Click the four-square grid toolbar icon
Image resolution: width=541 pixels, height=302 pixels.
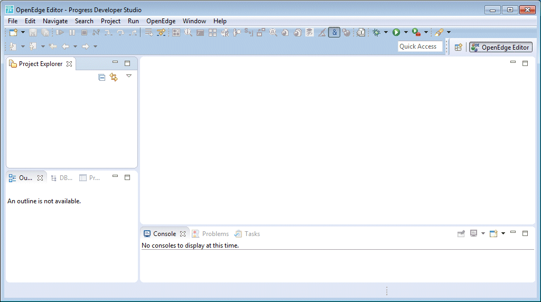click(x=176, y=32)
